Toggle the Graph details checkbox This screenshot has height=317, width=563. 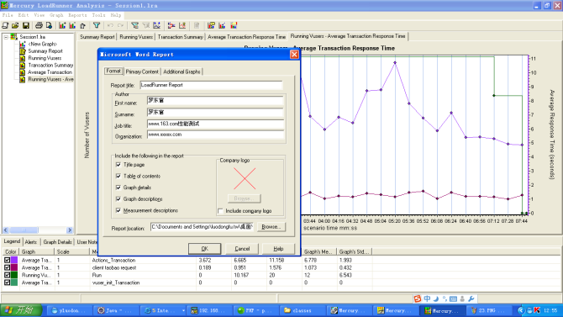click(x=118, y=188)
